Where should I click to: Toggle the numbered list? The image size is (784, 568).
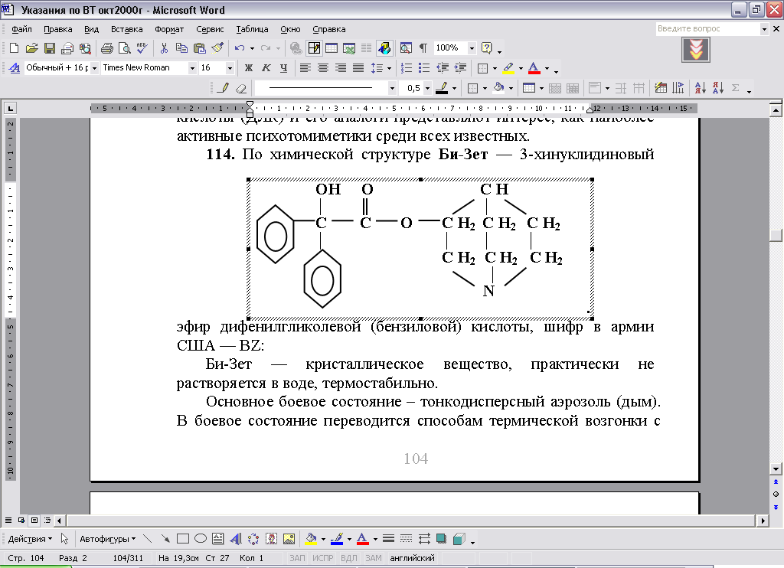[x=407, y=68]
